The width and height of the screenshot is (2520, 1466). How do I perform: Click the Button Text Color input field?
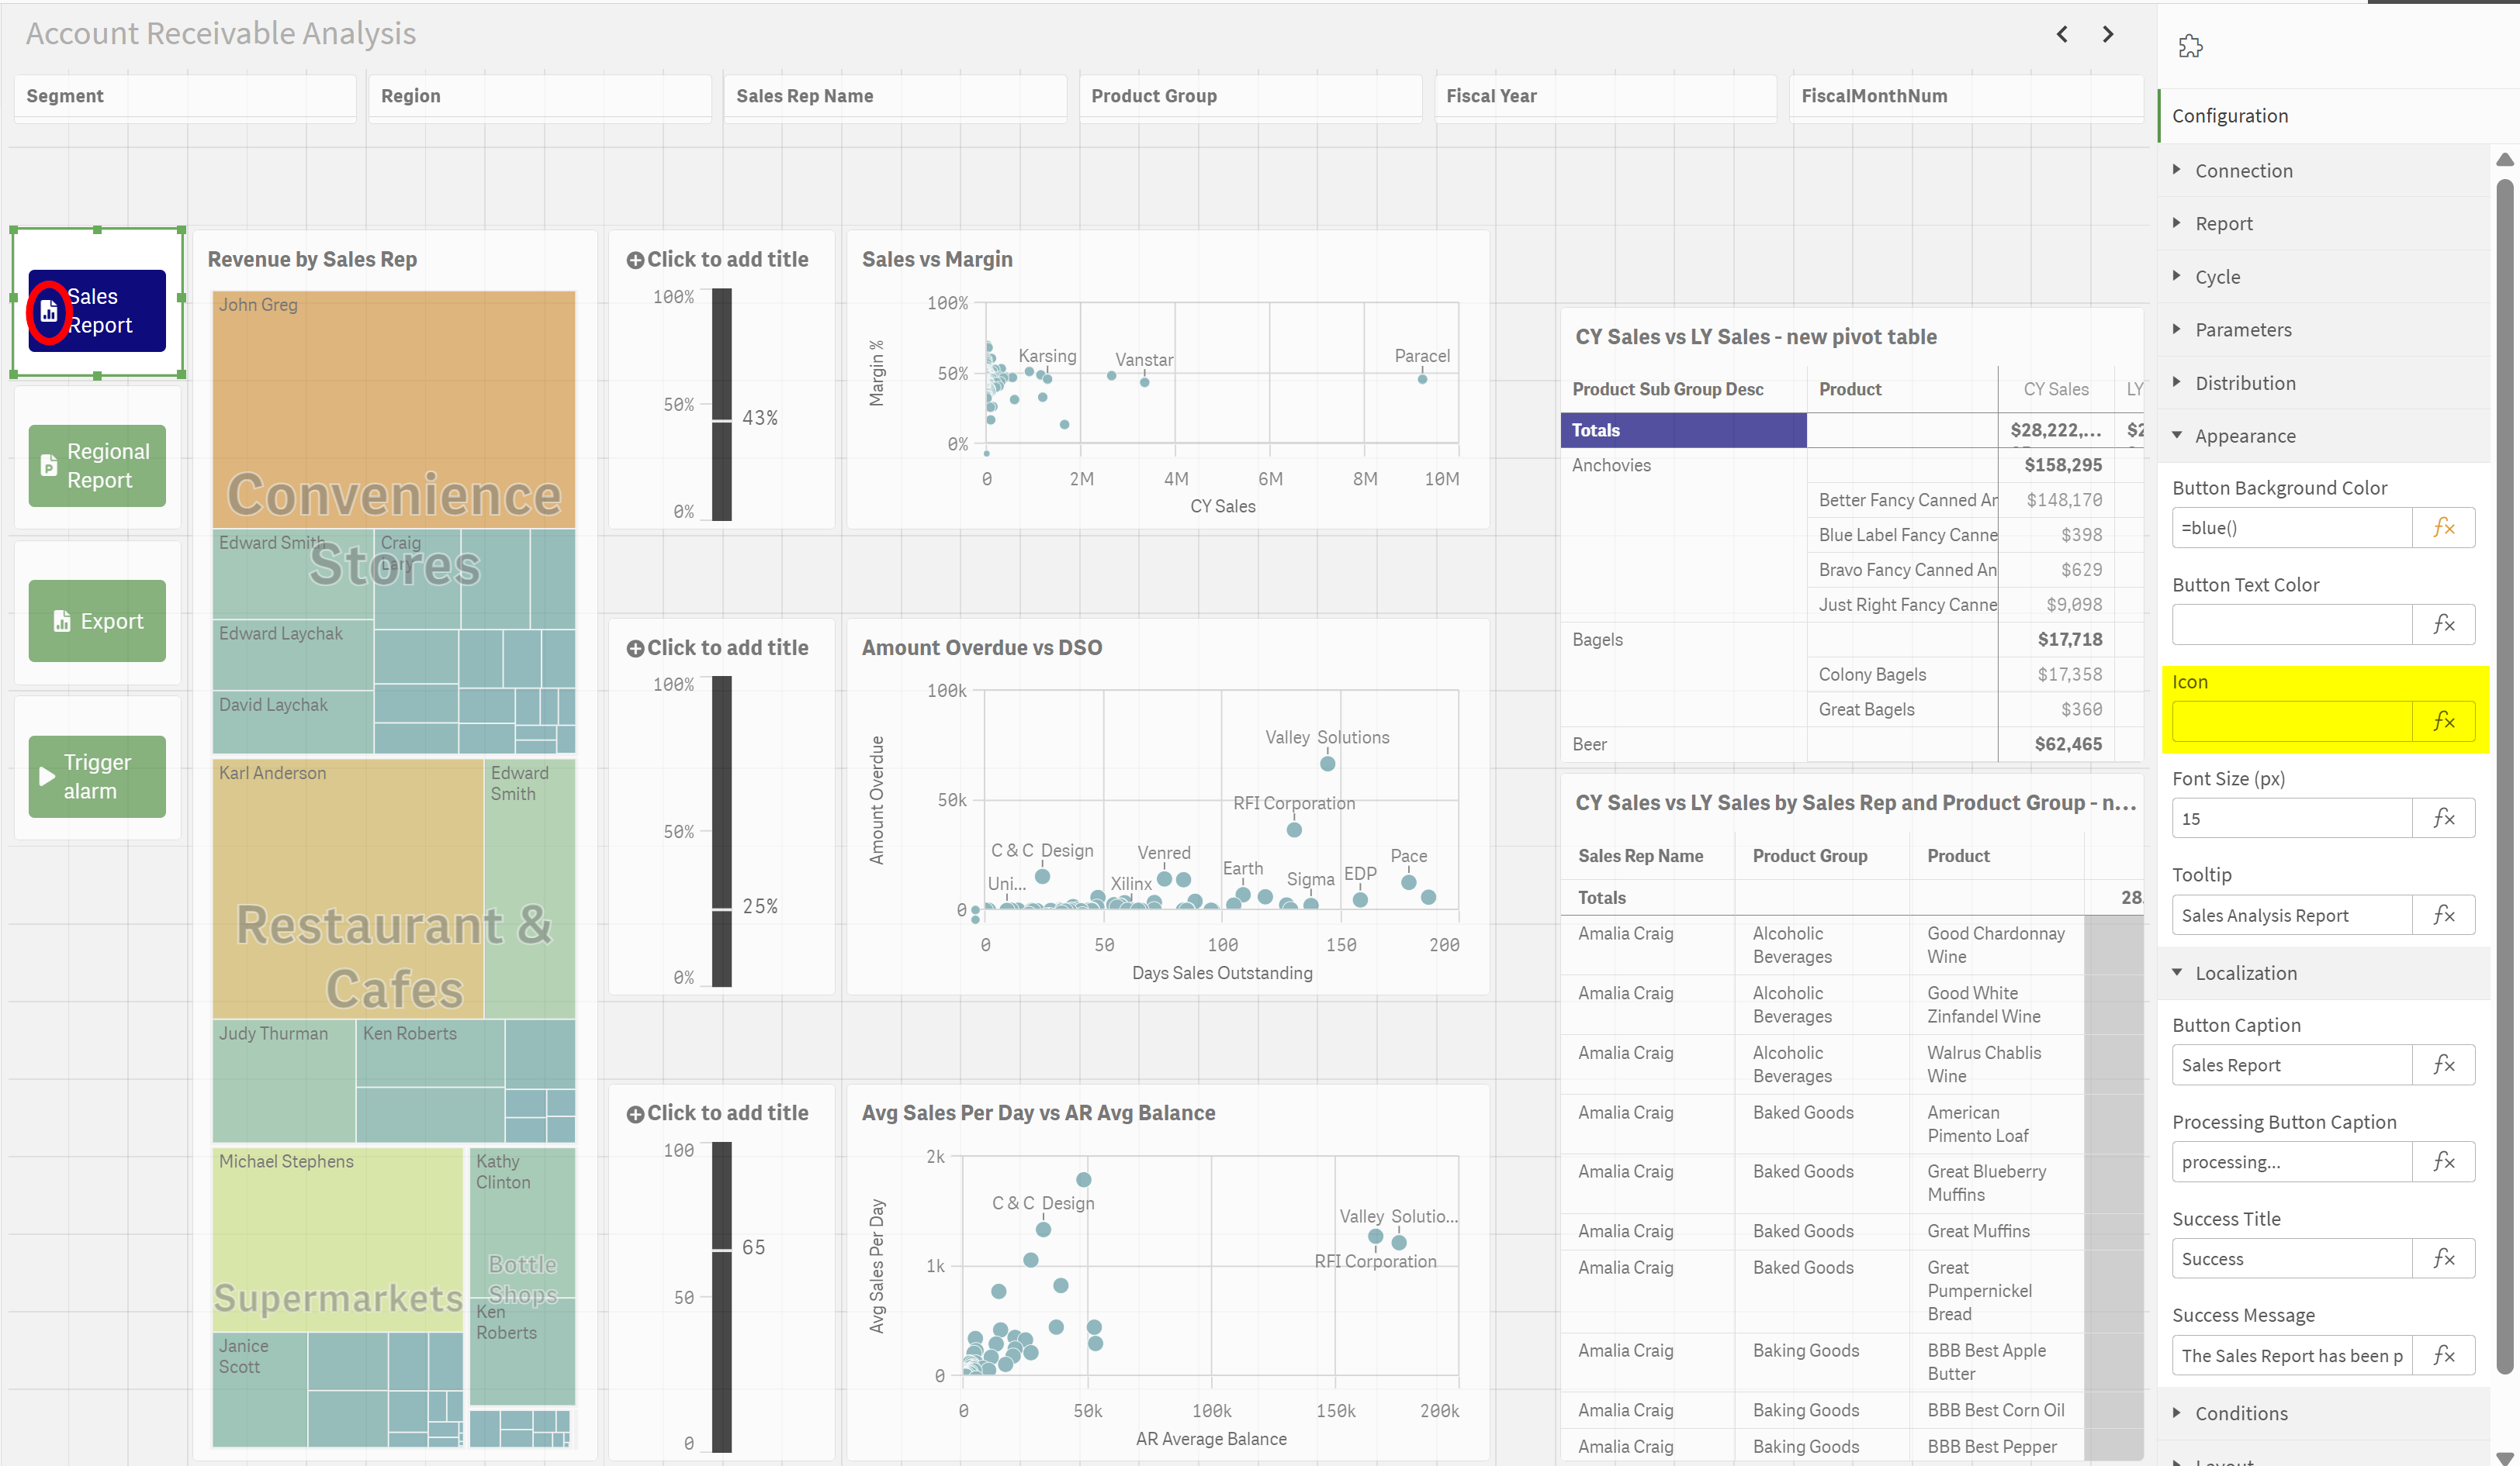2292,625
